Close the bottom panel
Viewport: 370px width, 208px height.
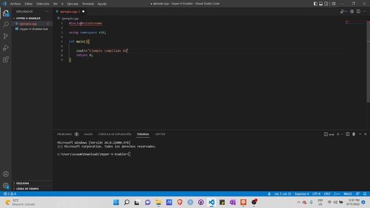(x=365, y=134)
